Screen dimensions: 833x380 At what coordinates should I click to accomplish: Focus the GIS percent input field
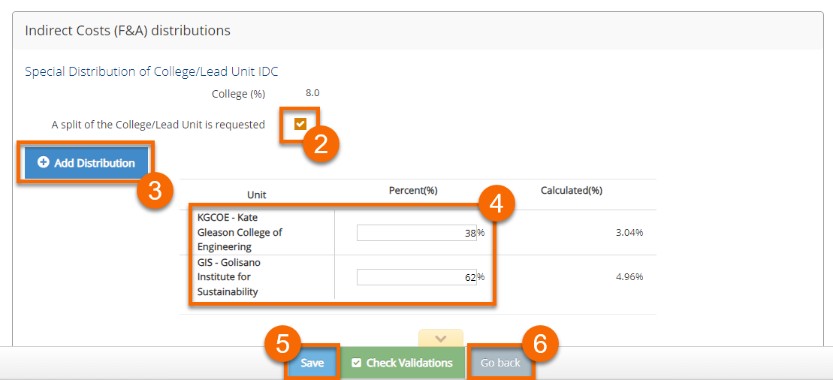pyautogui.click(x=415, y=277)
